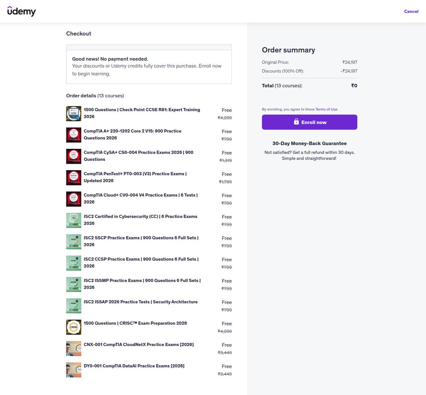Click the CompTIA CySA+ CS0-004 course thumbnail
This screenshot has width=426, height=395.
coord(74,156)
